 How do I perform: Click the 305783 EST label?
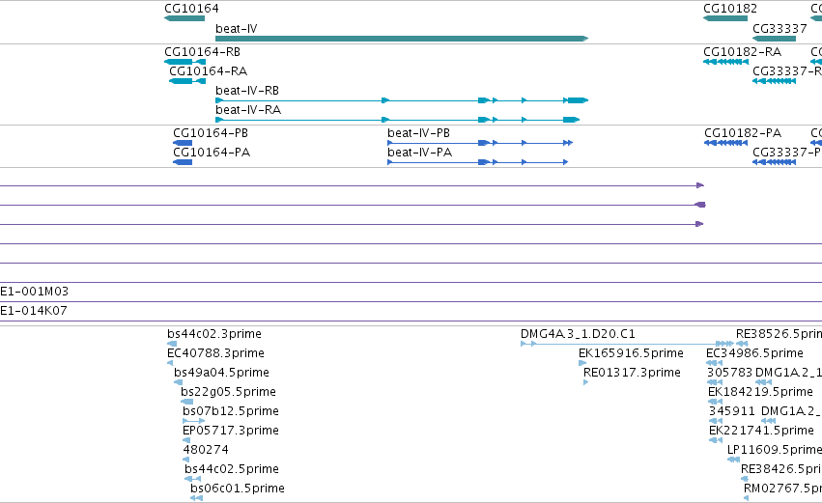coord(729,373)
